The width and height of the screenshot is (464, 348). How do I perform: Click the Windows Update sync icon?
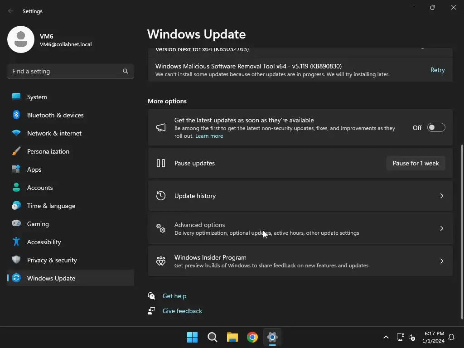coord(16,278)
